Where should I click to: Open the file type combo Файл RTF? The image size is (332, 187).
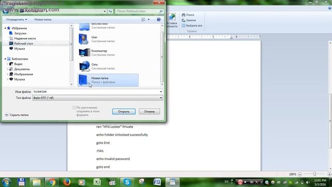pos(98,98)
